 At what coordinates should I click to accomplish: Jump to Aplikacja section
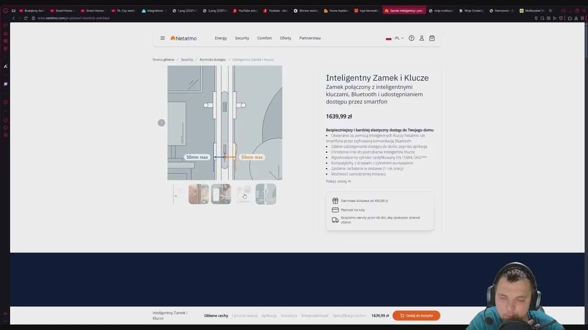269,315
